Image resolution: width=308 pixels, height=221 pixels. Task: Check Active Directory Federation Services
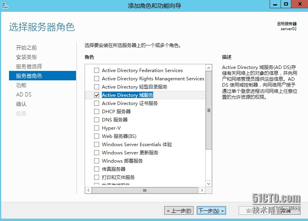(96, 70)
